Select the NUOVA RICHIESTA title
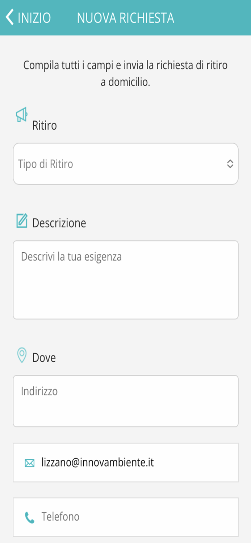Viewport: 251px width, 543px height. click(x=126, y=17)
